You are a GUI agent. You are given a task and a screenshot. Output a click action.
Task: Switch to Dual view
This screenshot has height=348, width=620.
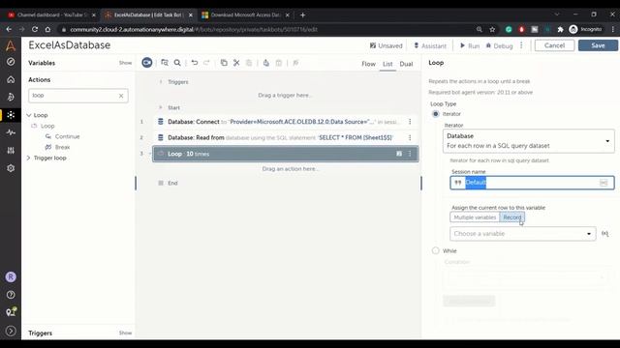click(x=406, y=64)
